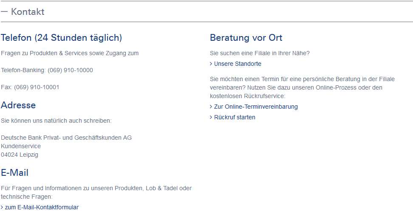Viewport: 413px width, 214px height.
Task: Click the Sie können uns natürlich auch schreiben text
Action: pyautogui.click(x=56, y=121)
